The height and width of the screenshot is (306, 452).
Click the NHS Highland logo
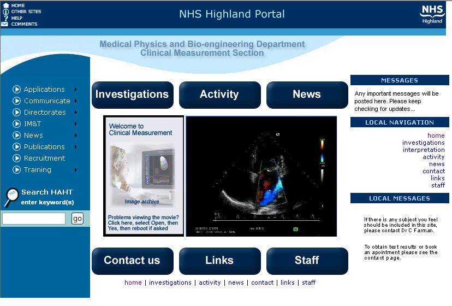tap(432, 14)
